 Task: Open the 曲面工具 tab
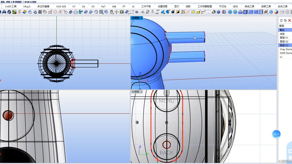pyautogui.click(x=266, y=6)
